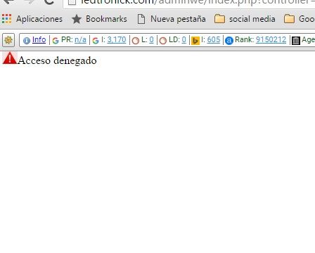Open the PR n/a value link
315x253 pixels.
pyautogui.click(x=80, y=40)
